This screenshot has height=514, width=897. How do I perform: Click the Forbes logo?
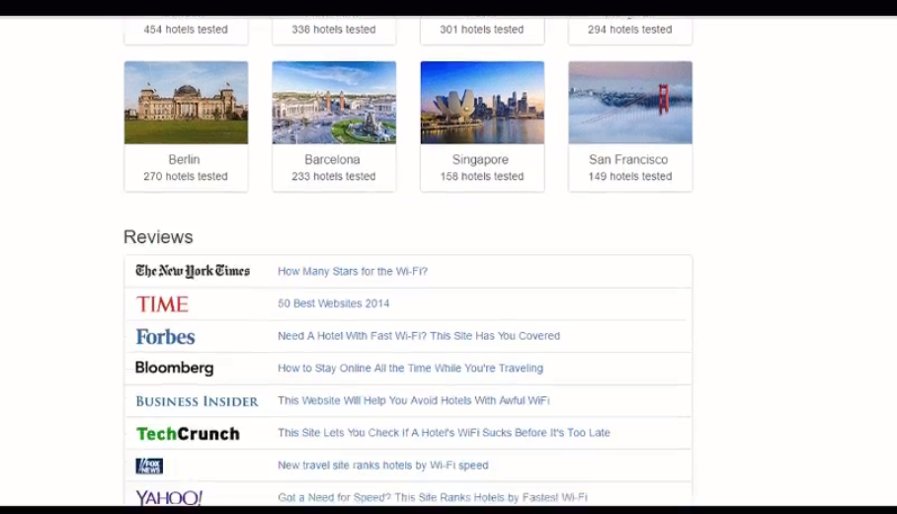tap(165, 336)
